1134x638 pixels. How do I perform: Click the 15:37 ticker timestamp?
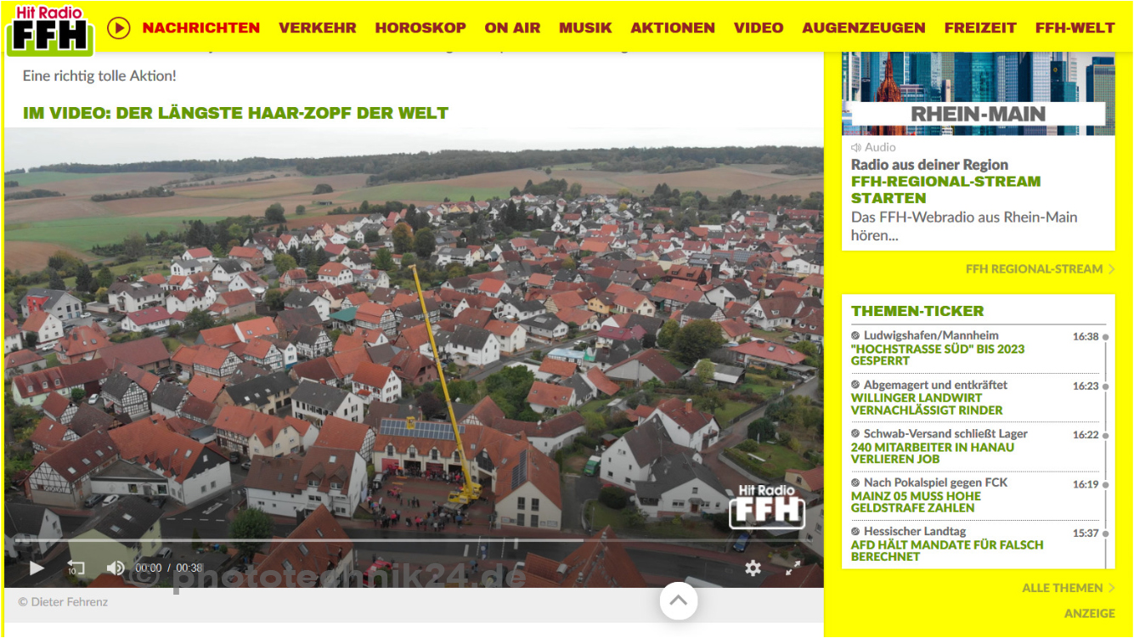point(1086,534)
